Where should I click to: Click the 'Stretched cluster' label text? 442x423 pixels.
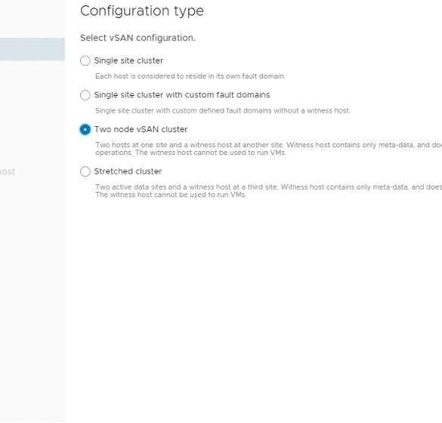tap(128, 171)
